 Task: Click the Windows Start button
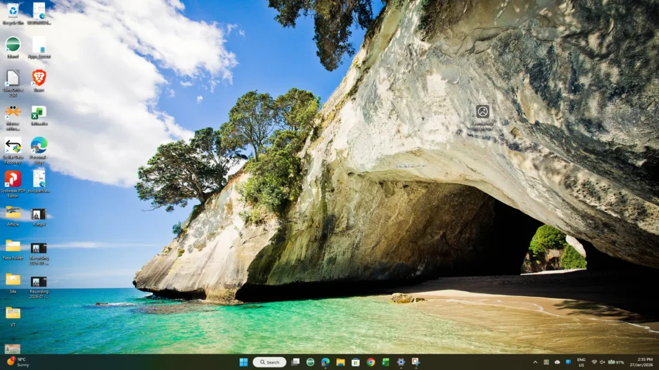[243, 362]
